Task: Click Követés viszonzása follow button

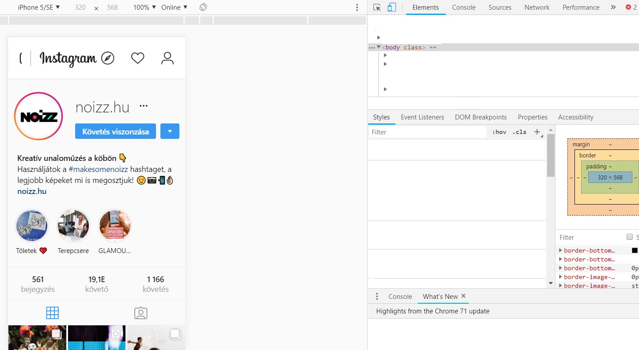Action: pyautogui.click(x=115, y=131)
